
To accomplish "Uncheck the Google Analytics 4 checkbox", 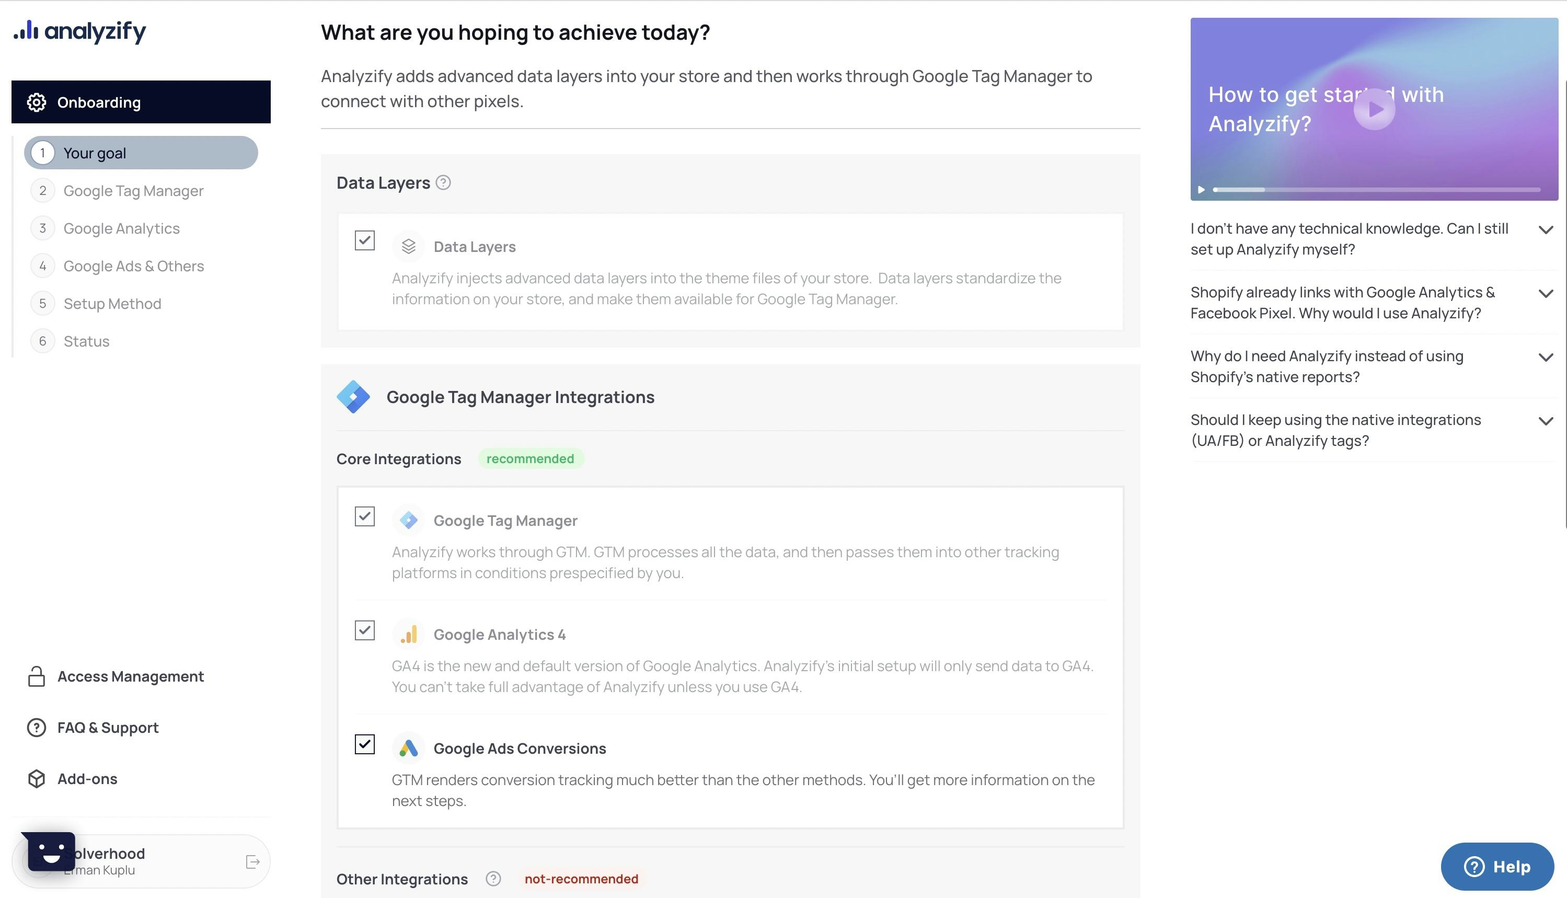I will 364,630.
